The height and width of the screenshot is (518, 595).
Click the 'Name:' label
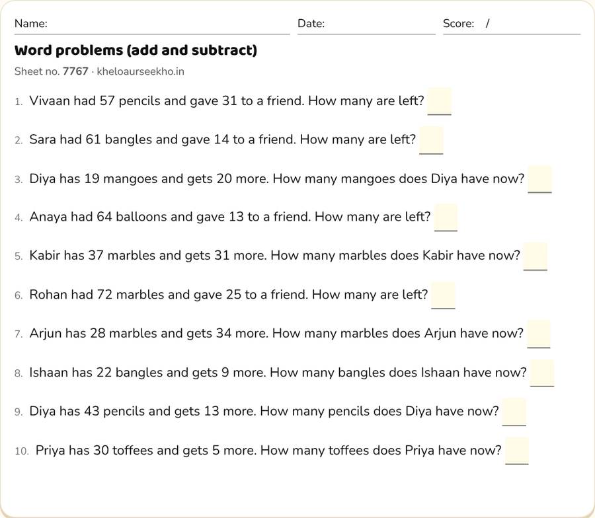(30, 24)
